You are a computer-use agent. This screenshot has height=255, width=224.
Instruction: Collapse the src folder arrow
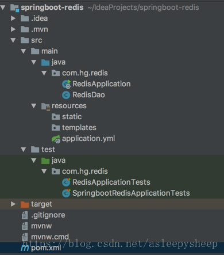coord(13,40)
